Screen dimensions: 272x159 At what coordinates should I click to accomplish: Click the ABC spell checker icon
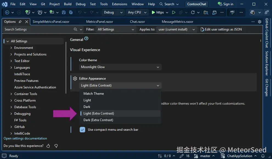[232, 12]
